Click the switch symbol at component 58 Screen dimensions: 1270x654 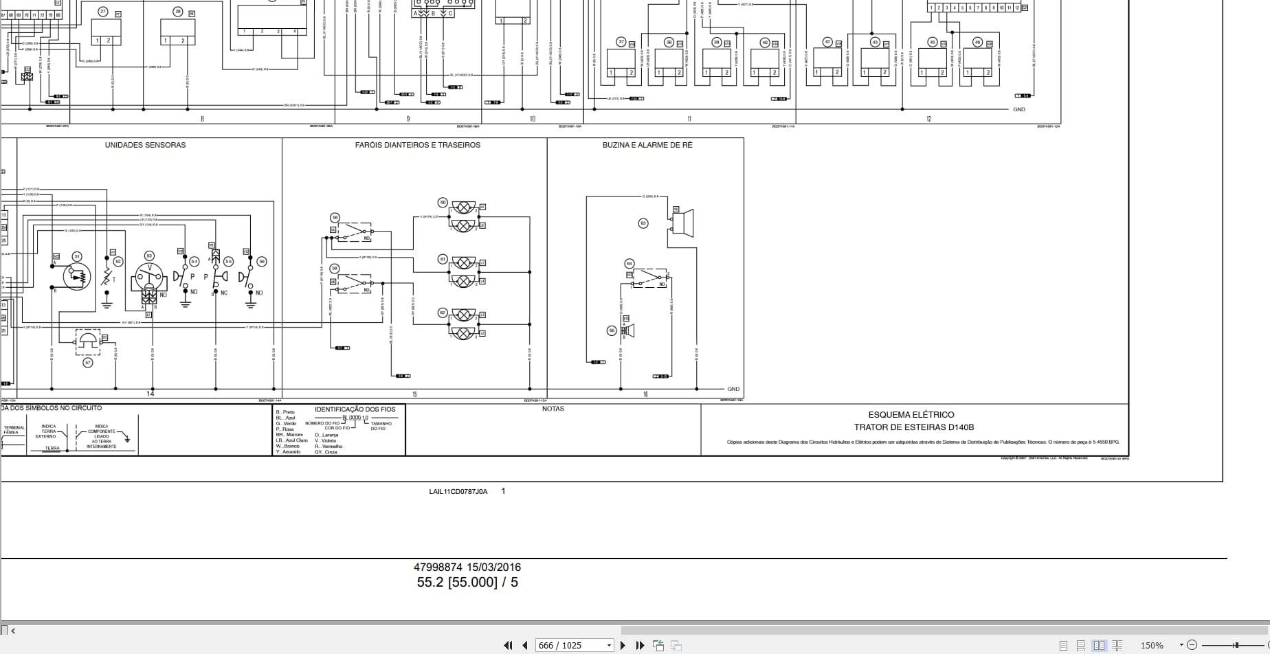(353, 232)
